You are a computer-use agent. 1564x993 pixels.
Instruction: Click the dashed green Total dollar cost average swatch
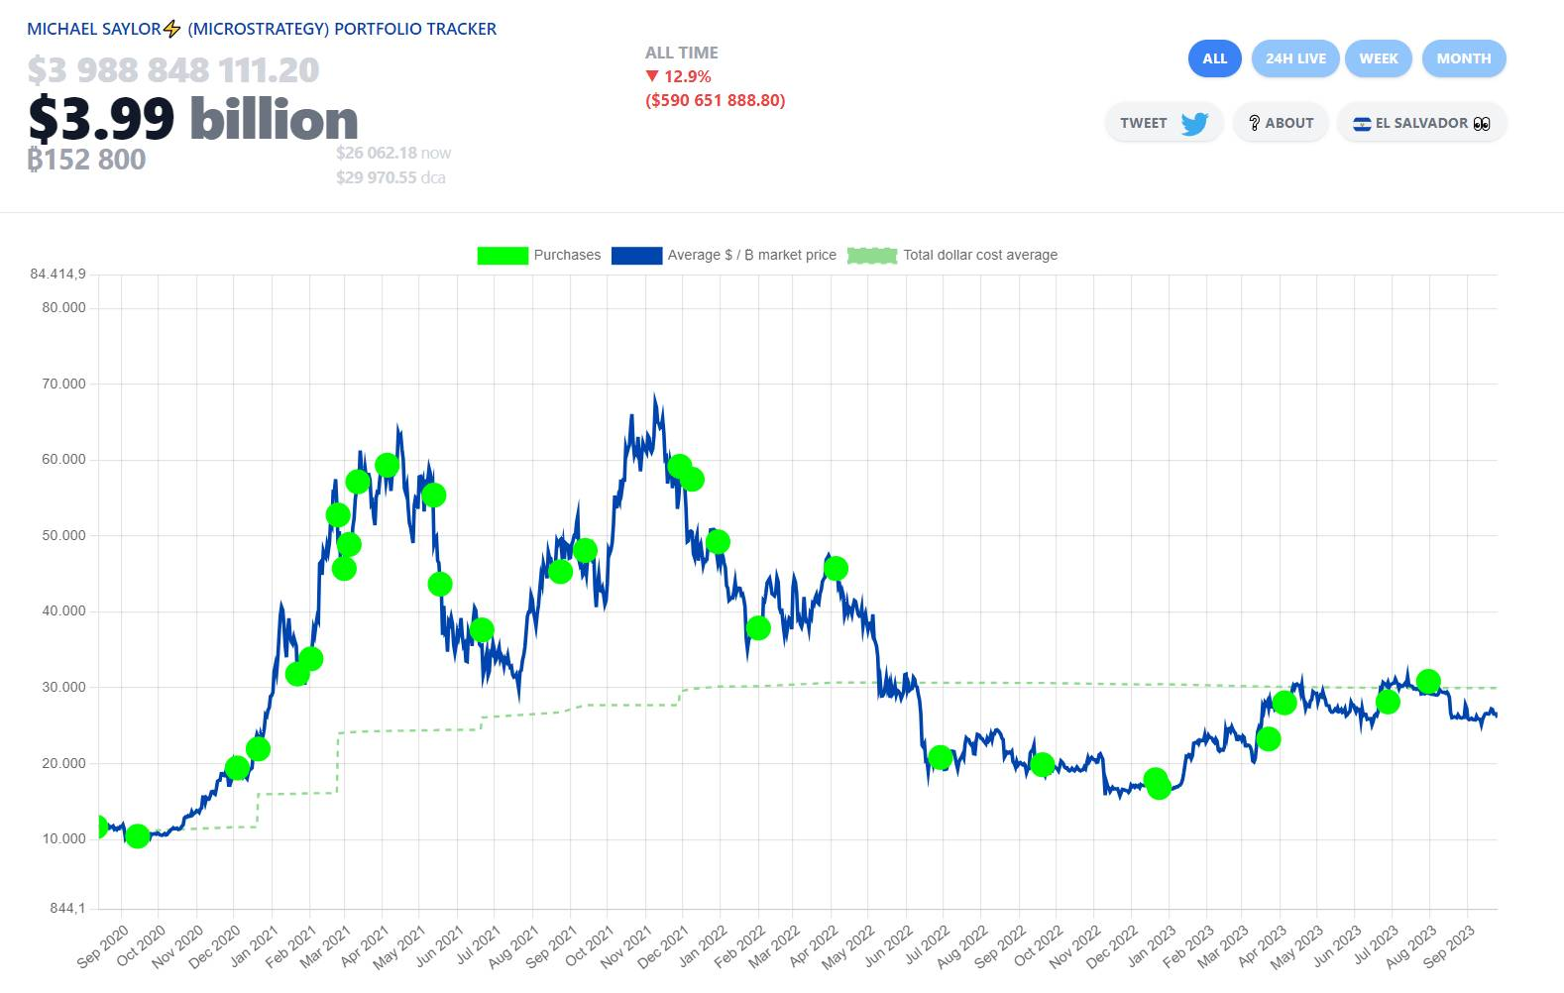[x=872, y=256]
